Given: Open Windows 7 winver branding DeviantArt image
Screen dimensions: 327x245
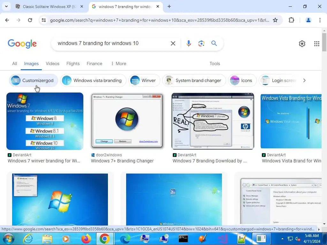Looking at the screenshot, I should click(45, 121).
